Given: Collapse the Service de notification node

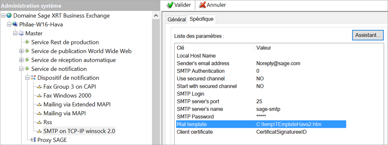Looking at the screenshot, I should click(x=21, y=69).
